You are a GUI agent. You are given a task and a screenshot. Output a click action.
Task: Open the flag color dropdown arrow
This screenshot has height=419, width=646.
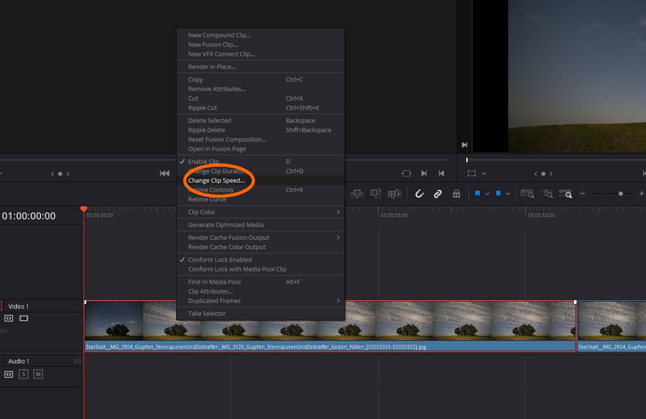(487, 194)
